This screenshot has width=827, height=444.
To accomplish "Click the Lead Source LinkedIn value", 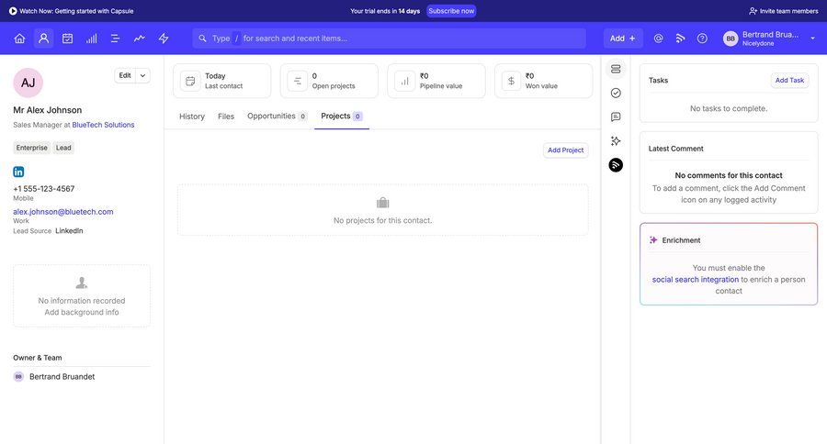I will pyautogui.click(x=69, y=230).
